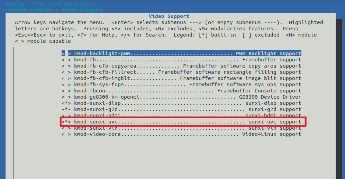Screen dimensions: 345x179
Task: Enable the kmod-sunxi-vin selection box
Action: coord(66,128)
